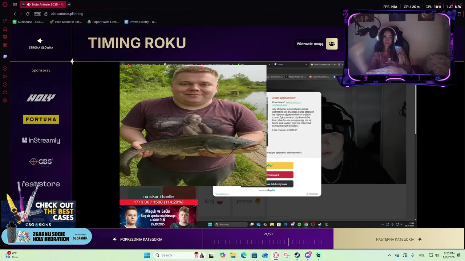Go back with the browser back arrow
The width and height of the screenshot is (465, 261).
click(x=15, y=14)
